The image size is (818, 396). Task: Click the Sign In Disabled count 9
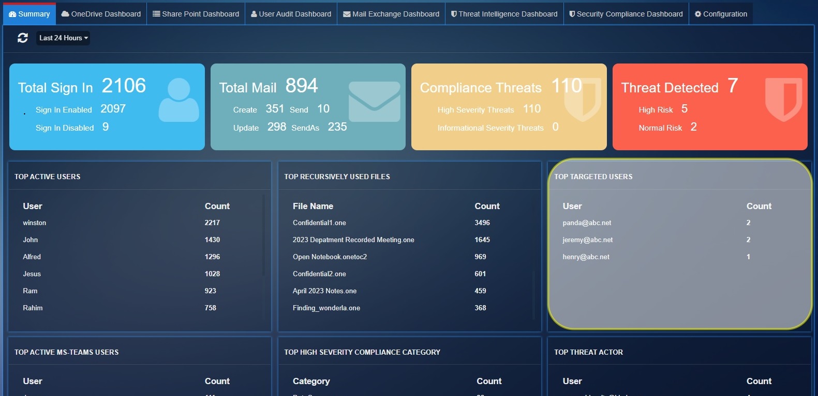pyautogui.click(x=106, y=127)
